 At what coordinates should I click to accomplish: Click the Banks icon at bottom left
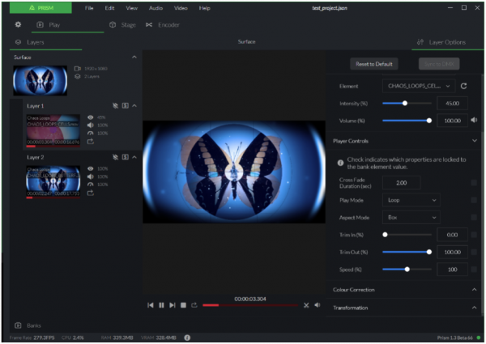(x=18, y=325)
